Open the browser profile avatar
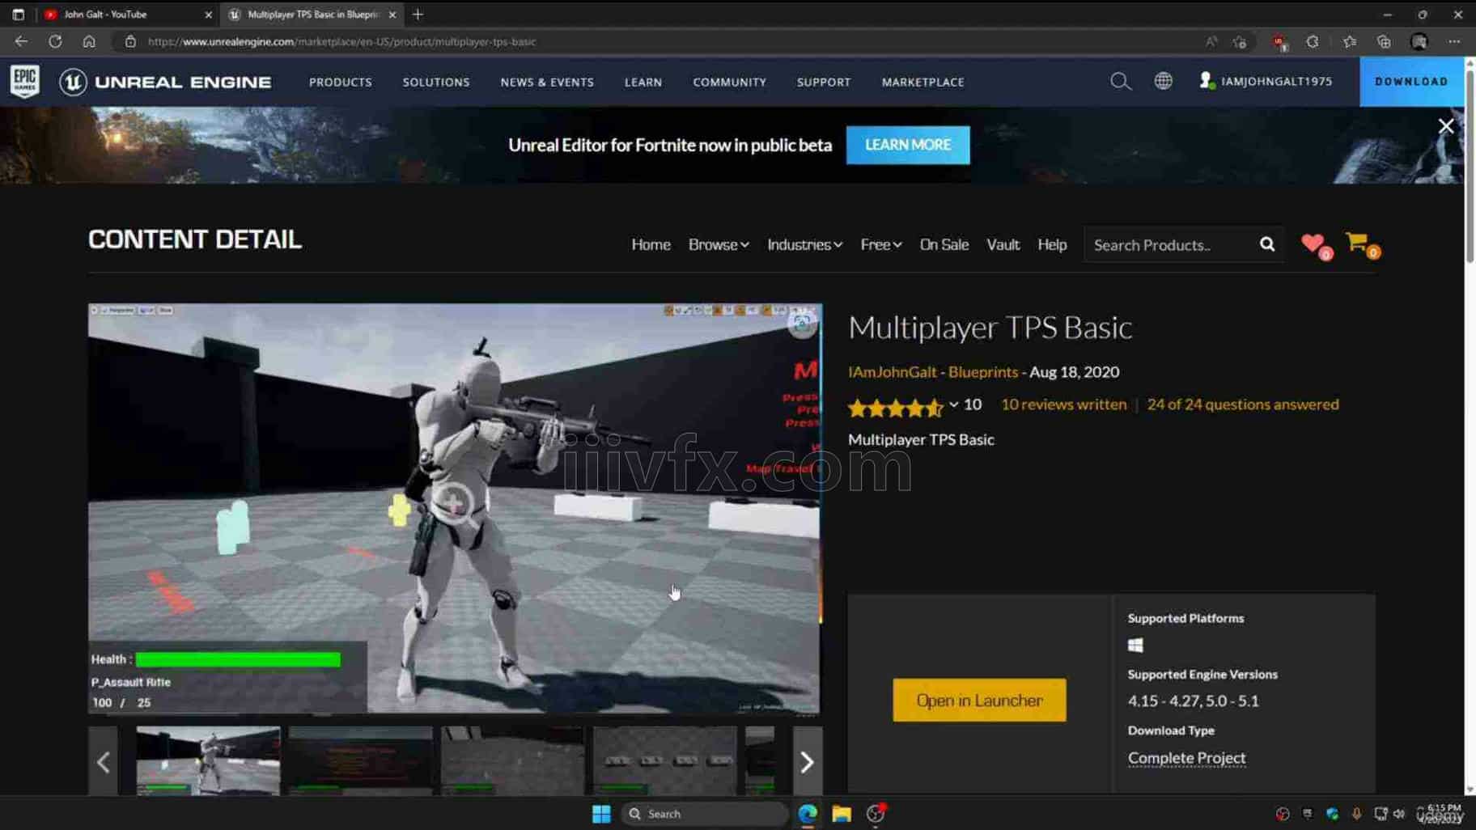The height and width of the screenshot is (830, 1476). (1419, 41)
